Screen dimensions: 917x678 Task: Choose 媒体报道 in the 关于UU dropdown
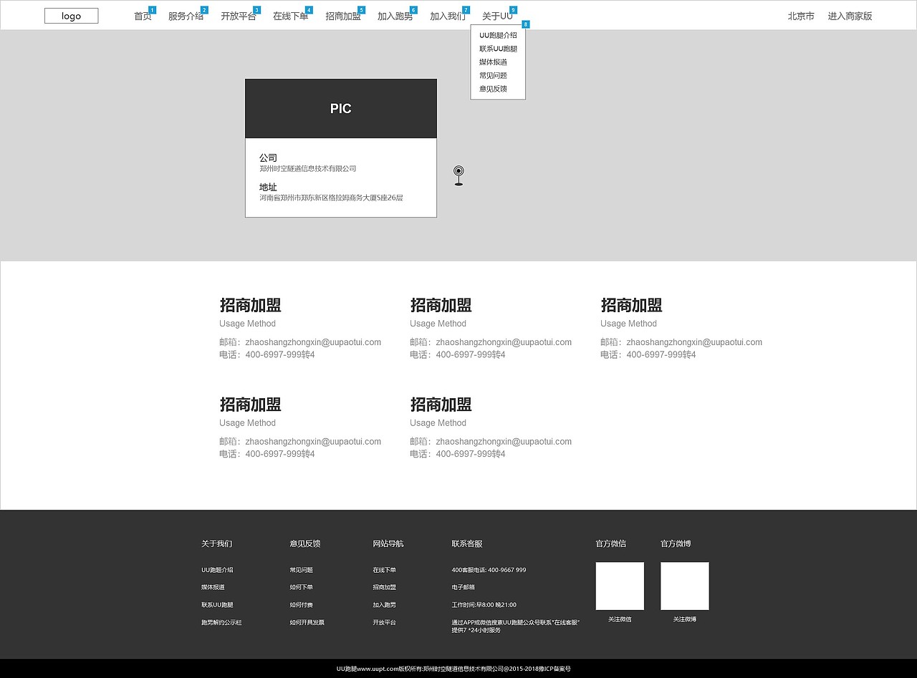pos(493,62)
